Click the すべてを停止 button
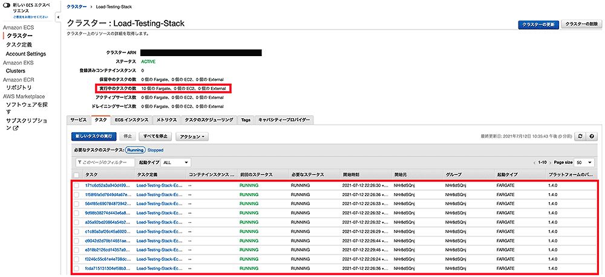This screenshot has width=605, height=277. point(155,136)
